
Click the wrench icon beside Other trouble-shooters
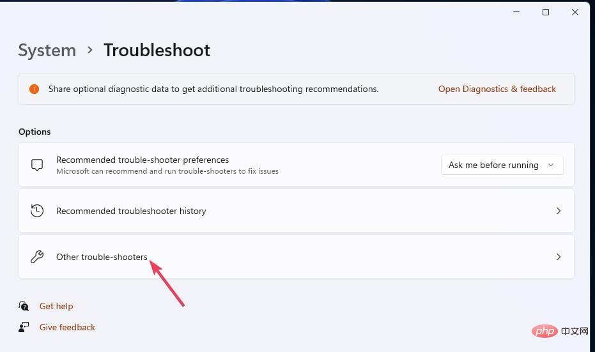pos(37,257)
